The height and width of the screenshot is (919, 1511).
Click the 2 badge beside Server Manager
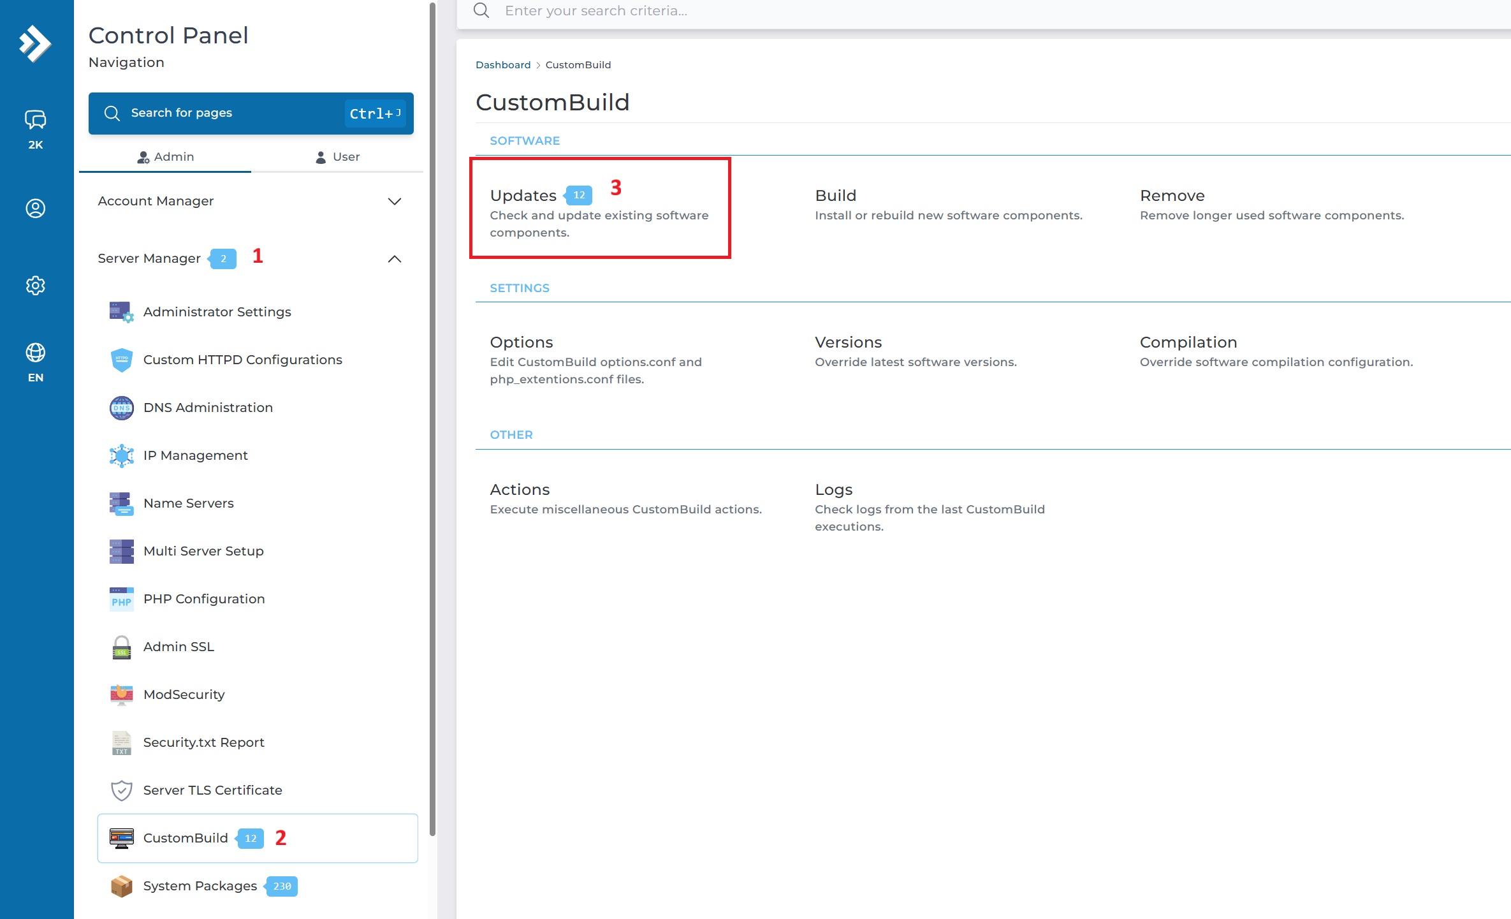(x=223, y=258)
